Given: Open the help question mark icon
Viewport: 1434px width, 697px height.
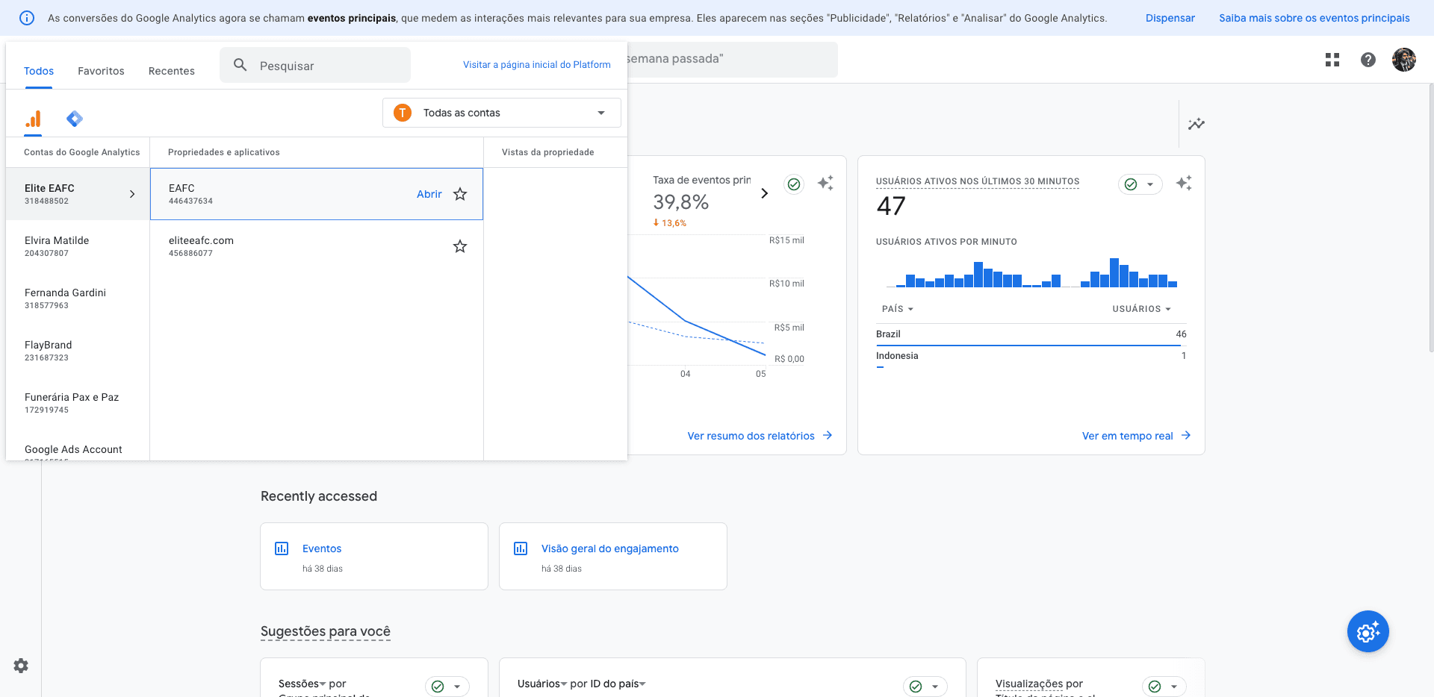Looking at the screenshot, I should tap(1368, 60).
